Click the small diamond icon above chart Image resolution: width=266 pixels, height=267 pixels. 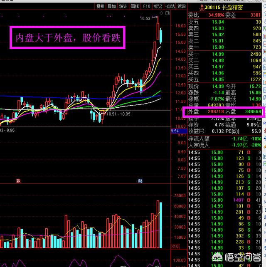pyautogui.click(x=162, y=12)
